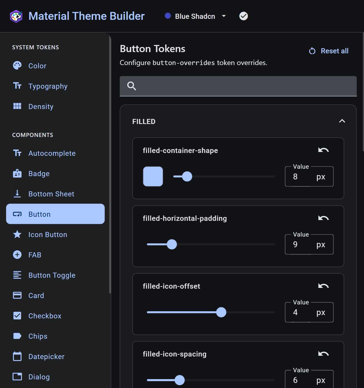Click the Bottom Sheet download-arrow icon

click(x=17, y=194)
